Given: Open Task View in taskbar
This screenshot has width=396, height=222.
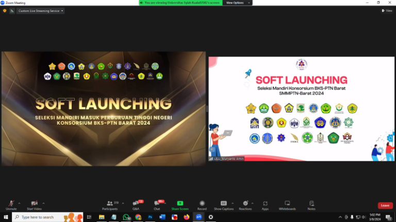Looking at the screenshot, I should (x=89, y=217).
